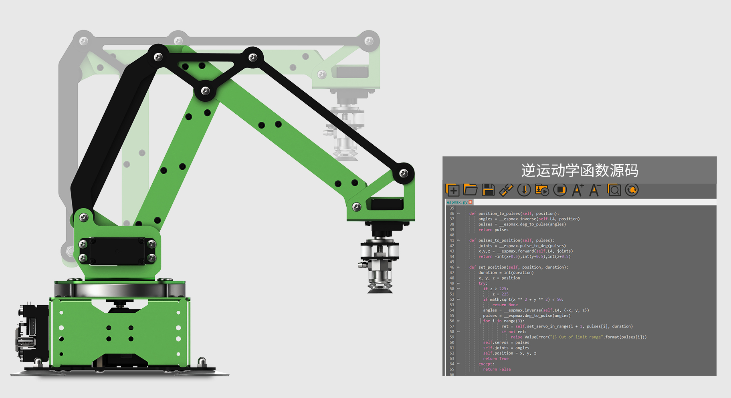Click the connect link icon in the toolbar
This screenshot has width=731, height=398.
pos(506,190)
